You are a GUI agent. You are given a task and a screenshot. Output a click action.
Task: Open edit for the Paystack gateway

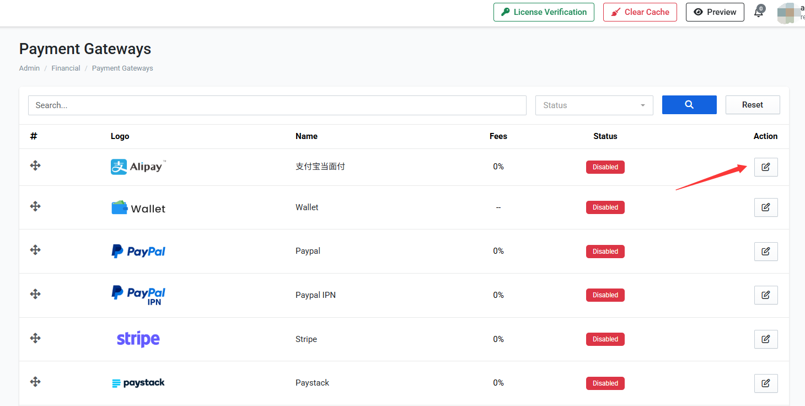(766, 383)
